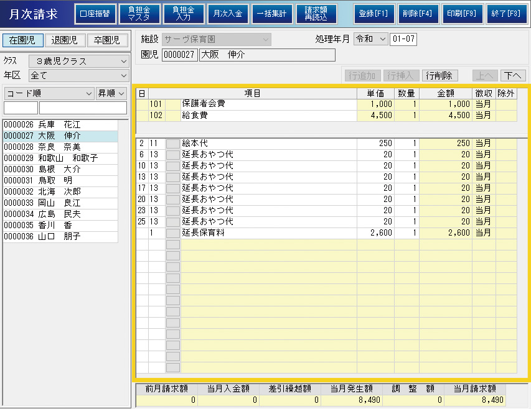Viewport: 531px width, 409px height.
Task: Click the 削除[F4] button
Action: click(417, 14)
